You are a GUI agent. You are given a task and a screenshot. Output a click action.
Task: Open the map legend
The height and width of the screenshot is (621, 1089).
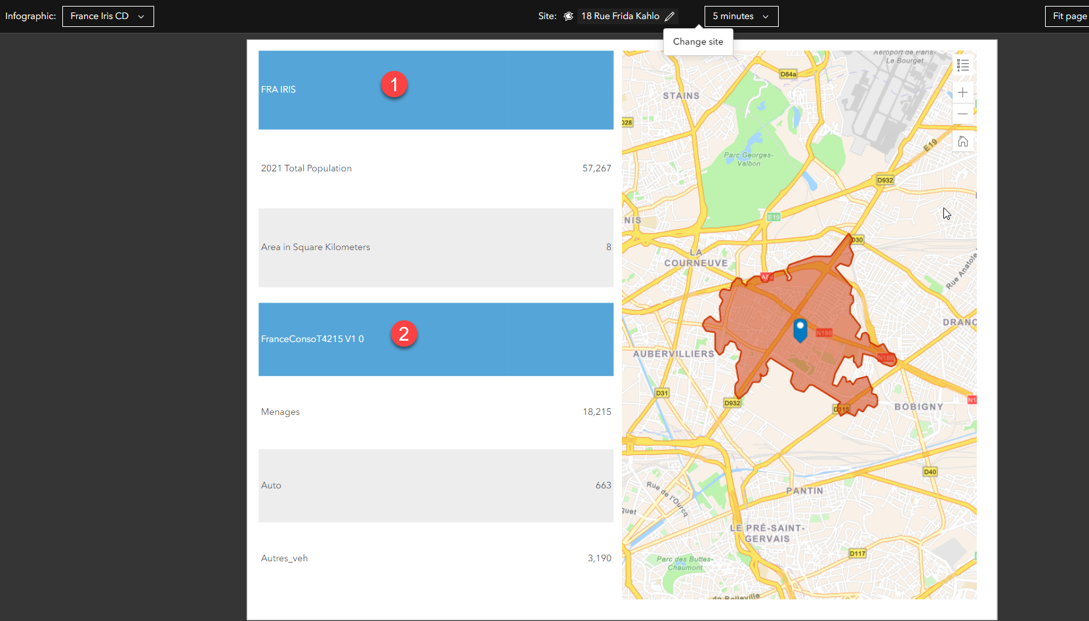[x=963, y=64]
